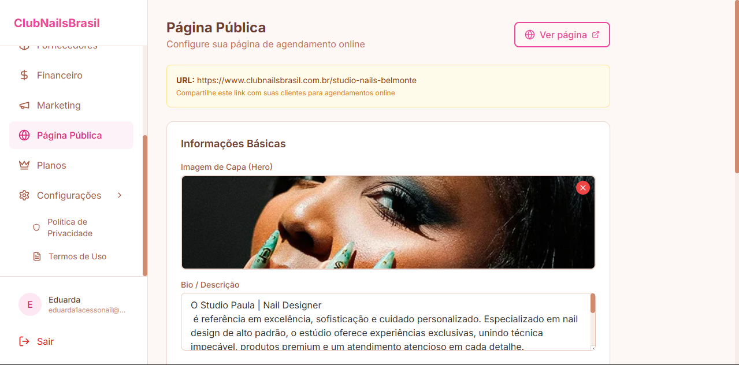This screenshot has width=739, height=365.
Task: Click the shield Política de Privacidade icon
Action: tap(36, 228)
